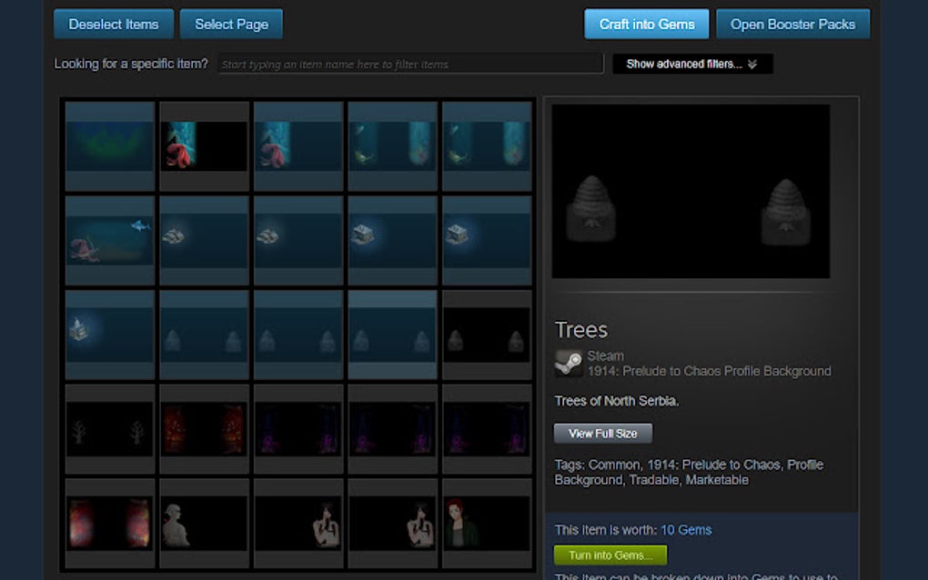The width and height of the screenshot is (928, 580).
Task: Select grey statue bust background item
Action: pyautogui.click(x=204, y=524)
